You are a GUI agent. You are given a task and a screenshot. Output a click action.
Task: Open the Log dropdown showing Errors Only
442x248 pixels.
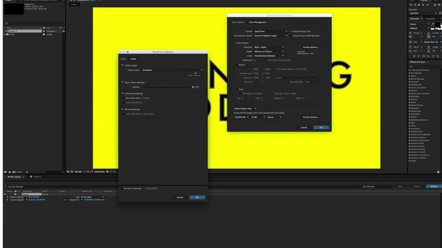93,197
